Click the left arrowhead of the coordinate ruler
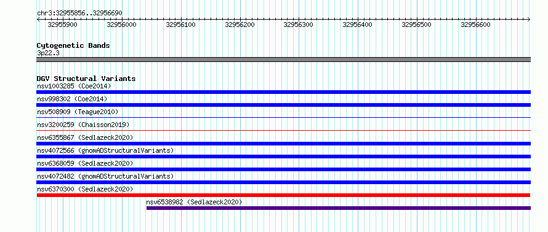 coord(38,20)
